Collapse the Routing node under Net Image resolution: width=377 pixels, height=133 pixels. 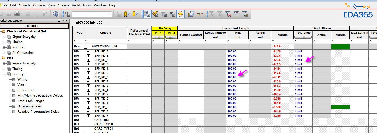[4, 74]
